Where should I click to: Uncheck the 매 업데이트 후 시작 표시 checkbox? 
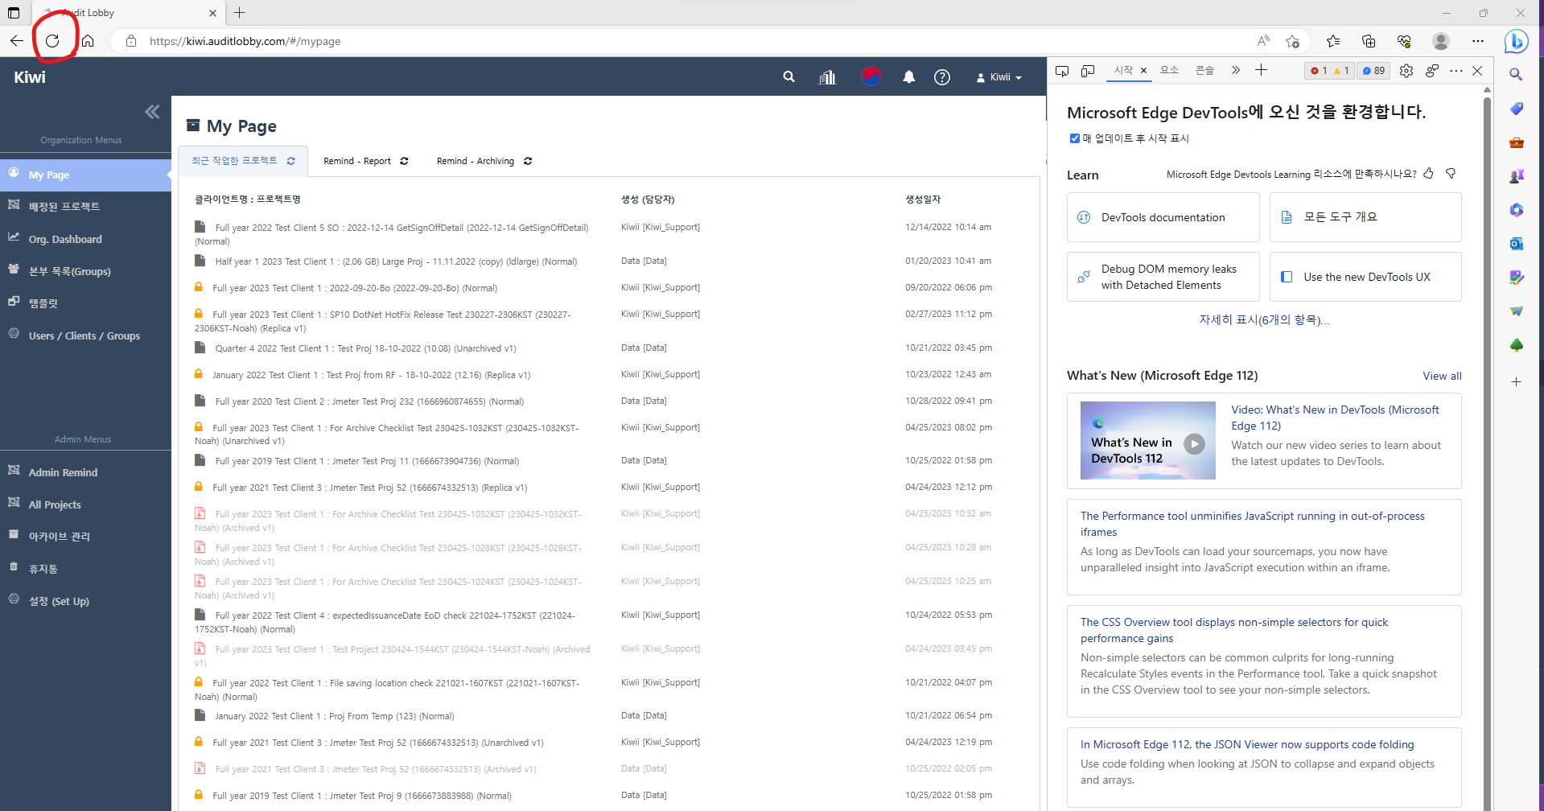click(x=1074, y=138)
